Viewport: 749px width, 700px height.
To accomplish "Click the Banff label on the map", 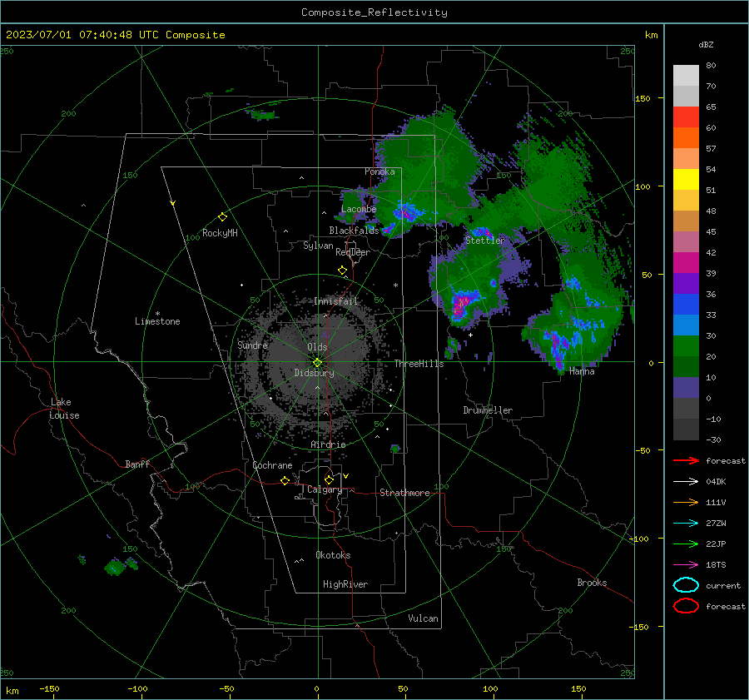I will (x=137, y=464).
